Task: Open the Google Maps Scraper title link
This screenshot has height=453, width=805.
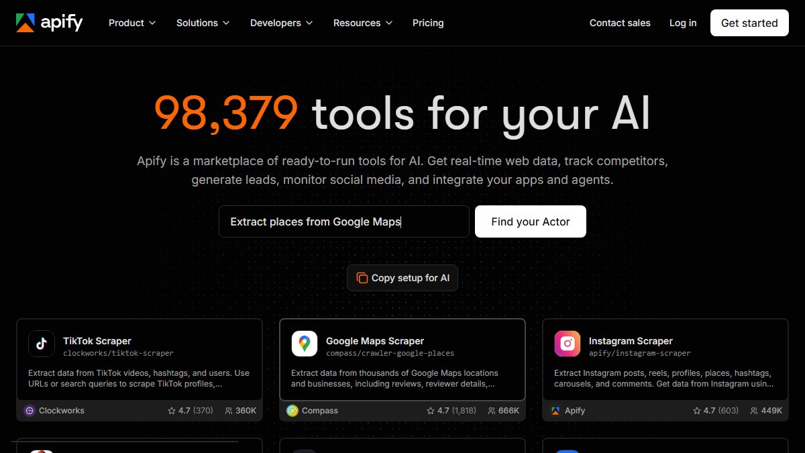Action: click(x=375, y=341)
